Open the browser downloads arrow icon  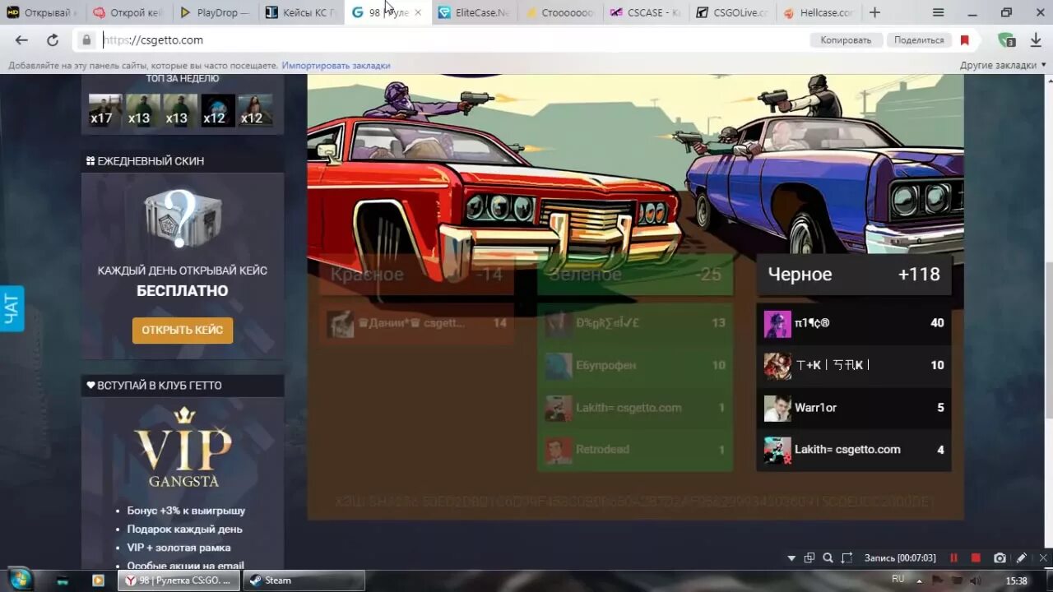click(1036, 40)
